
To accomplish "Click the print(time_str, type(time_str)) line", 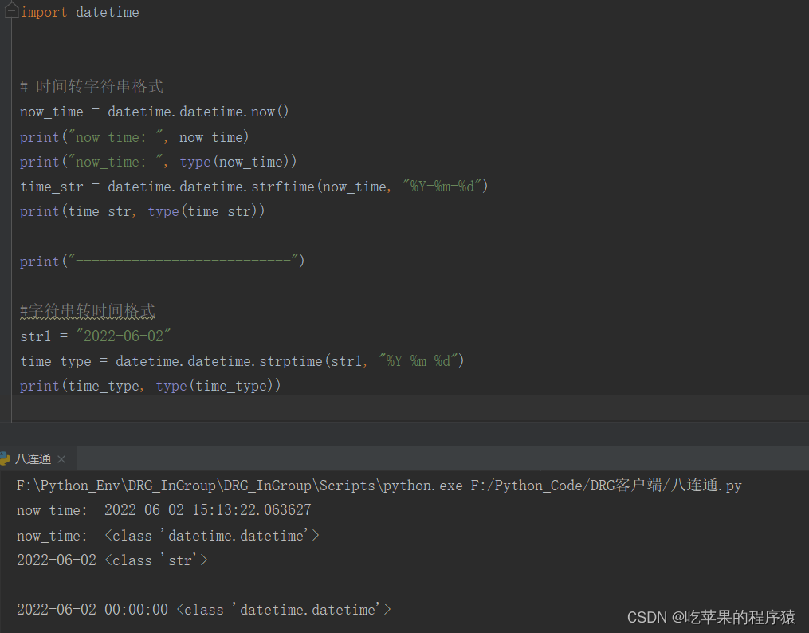I will 142,211.
